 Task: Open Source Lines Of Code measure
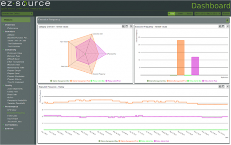[17, 41]
